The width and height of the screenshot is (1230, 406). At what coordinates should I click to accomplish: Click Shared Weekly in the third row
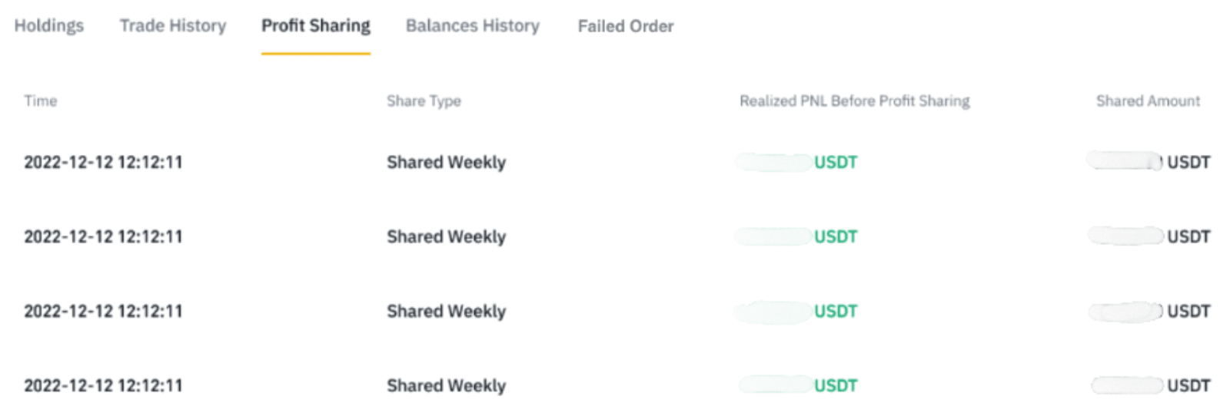pos(446,311)
